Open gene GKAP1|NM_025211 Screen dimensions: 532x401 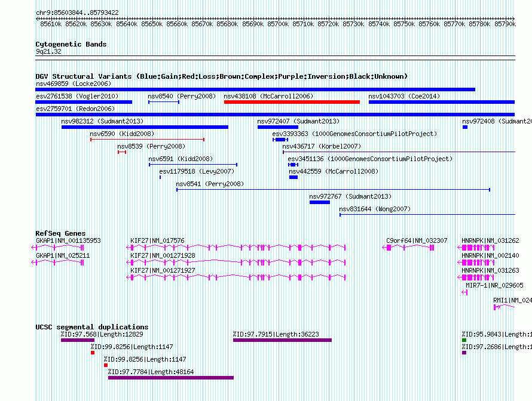coord(63,256)
